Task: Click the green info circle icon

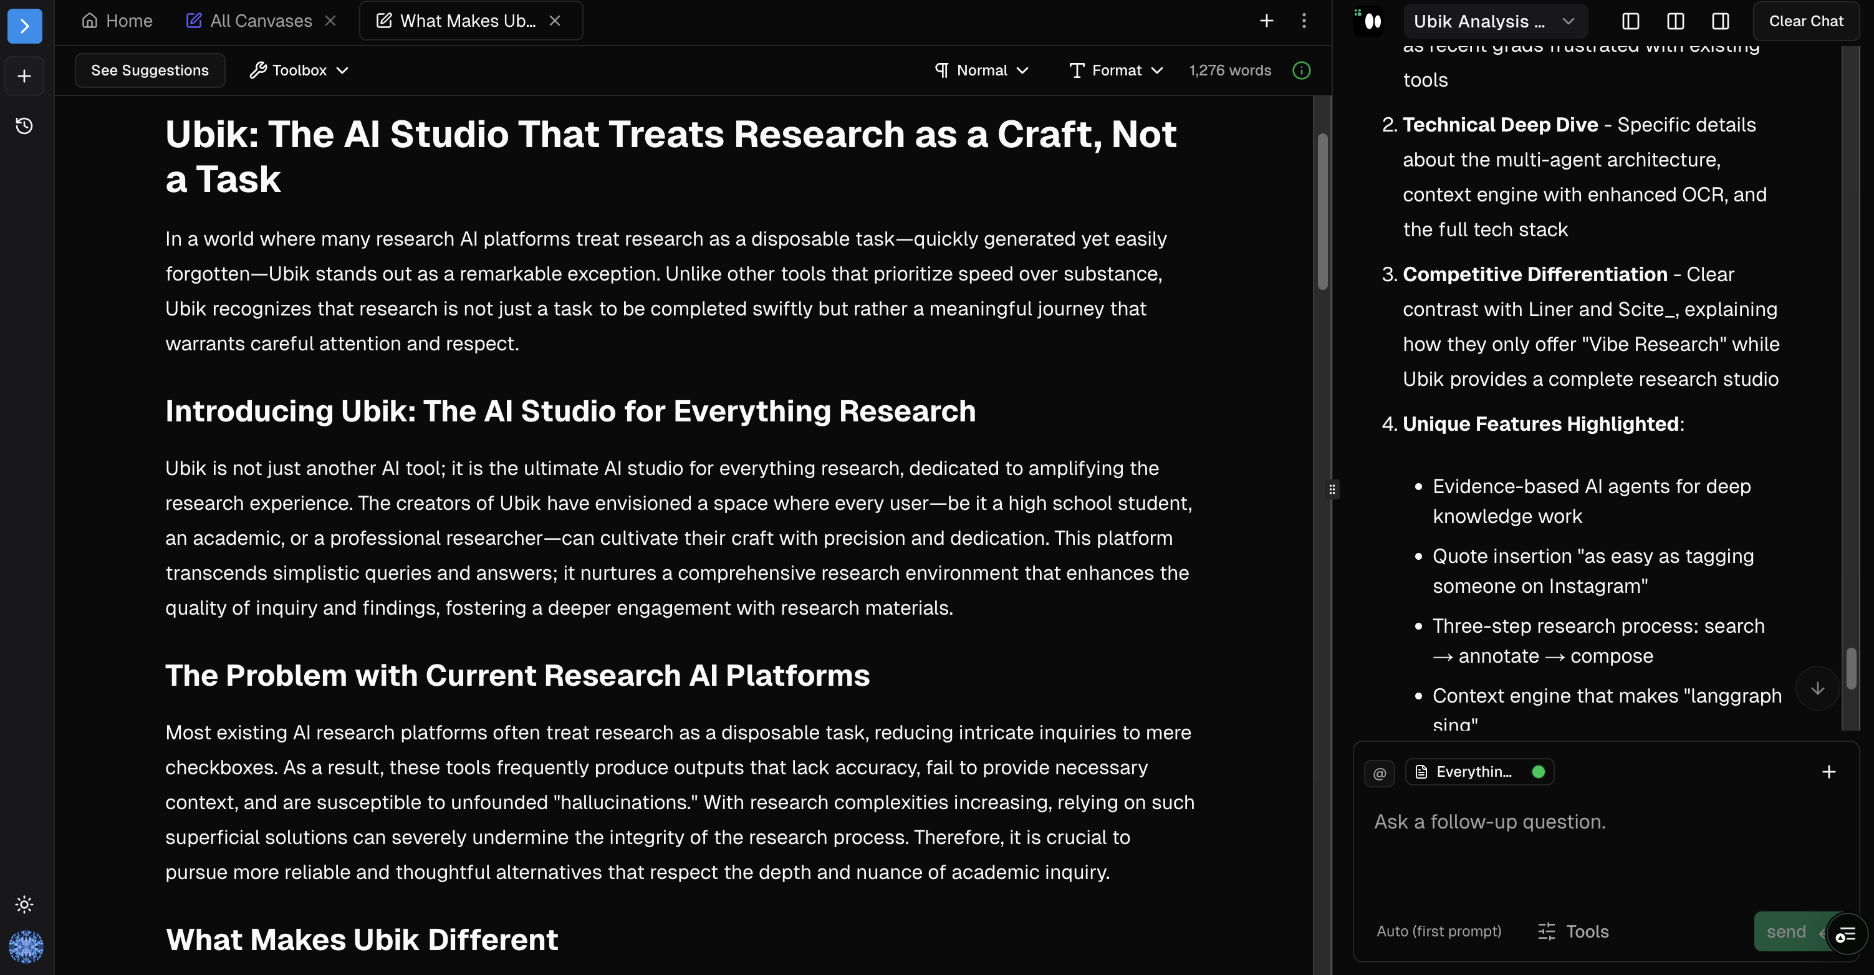Action: click(x=1302, y=70)
